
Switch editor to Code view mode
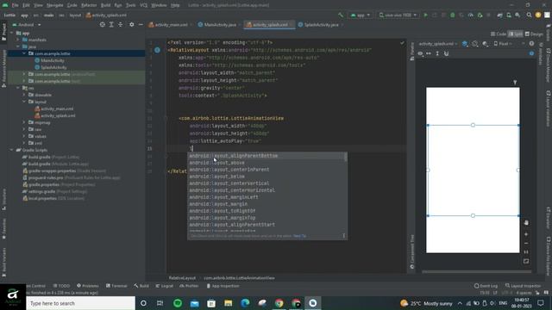pos(499,34)
